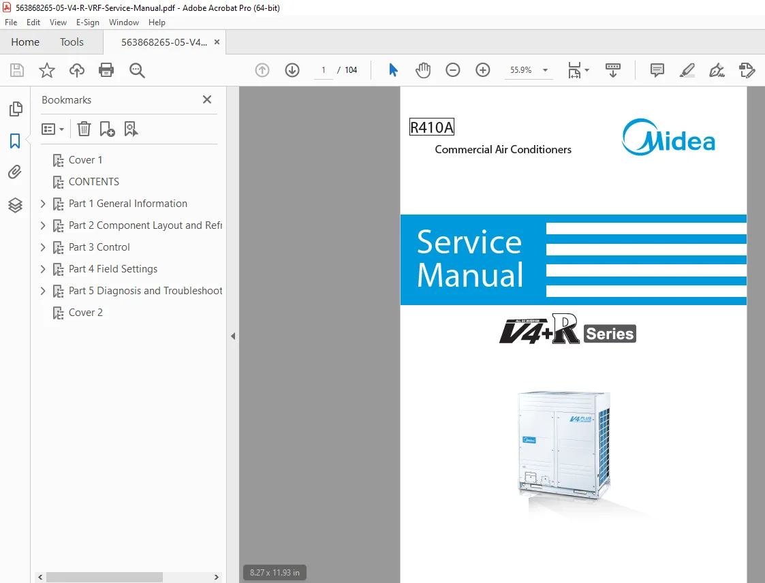Open the Window menu

tap(124, 22)
